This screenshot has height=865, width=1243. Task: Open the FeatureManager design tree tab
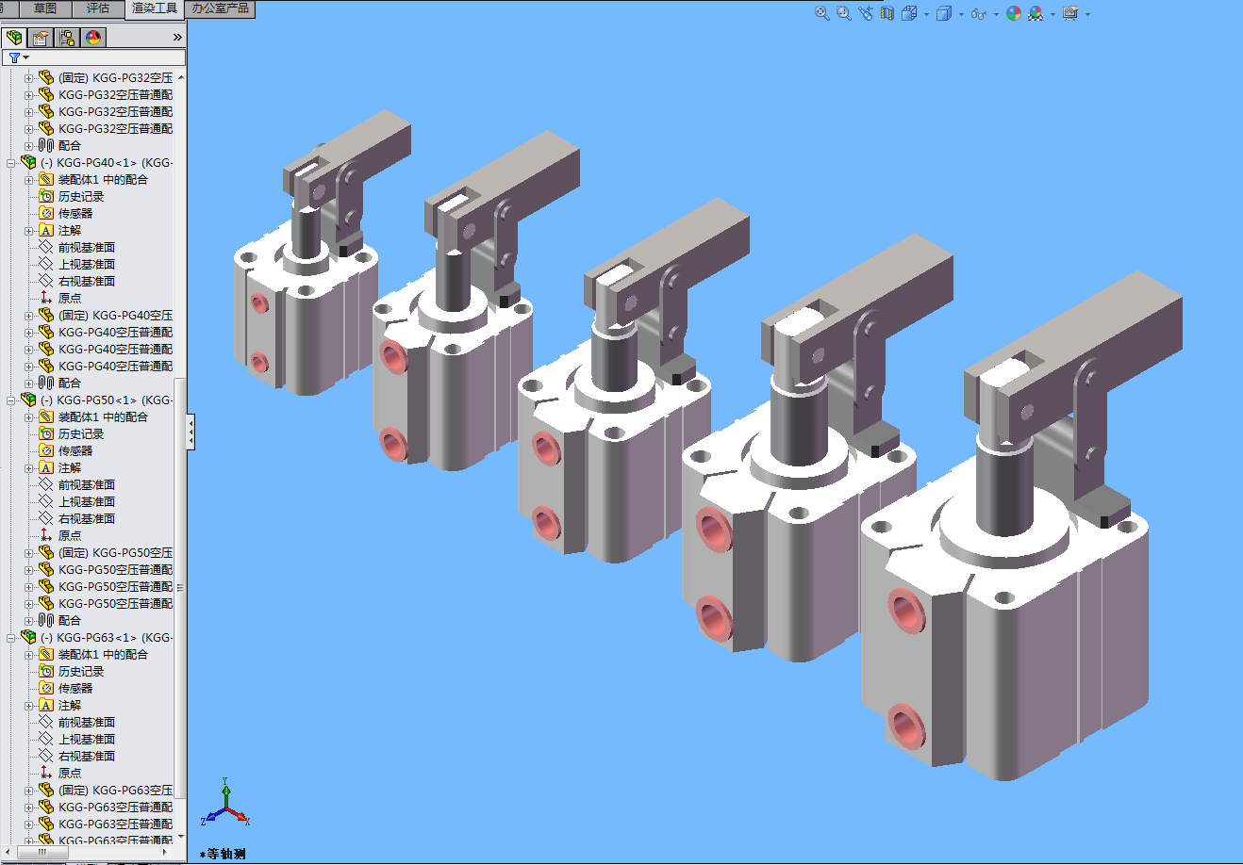click(14, 38)
